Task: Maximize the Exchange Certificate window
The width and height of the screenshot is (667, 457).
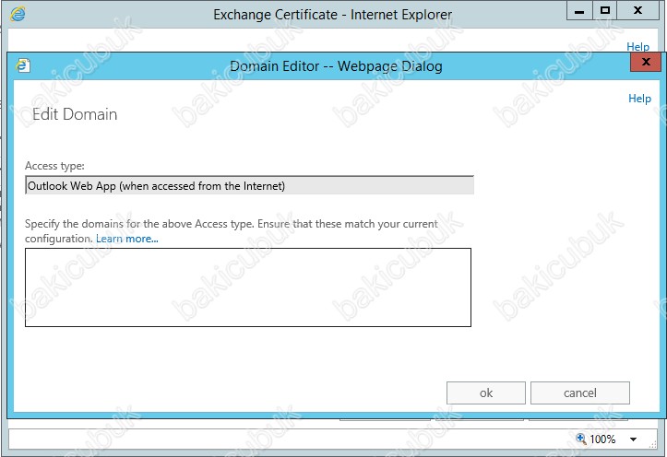Action: pos(604,11)
